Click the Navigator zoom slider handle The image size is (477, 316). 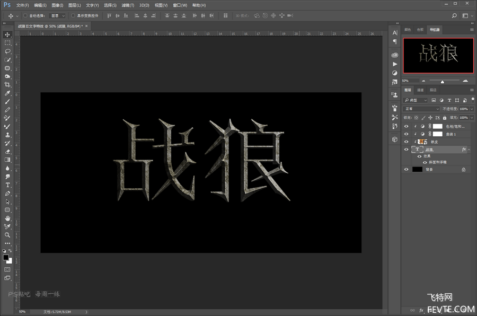tap(443, 82)
